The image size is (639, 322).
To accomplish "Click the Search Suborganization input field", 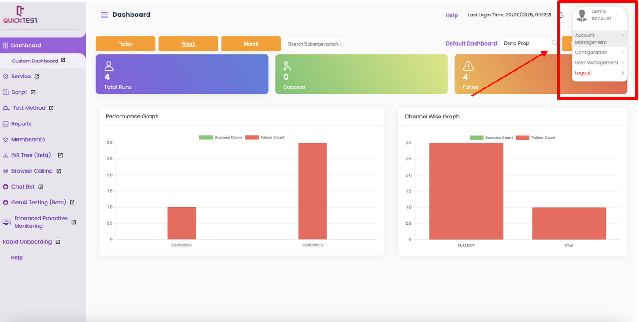I will pyautogui.click(x=310, y=44).
